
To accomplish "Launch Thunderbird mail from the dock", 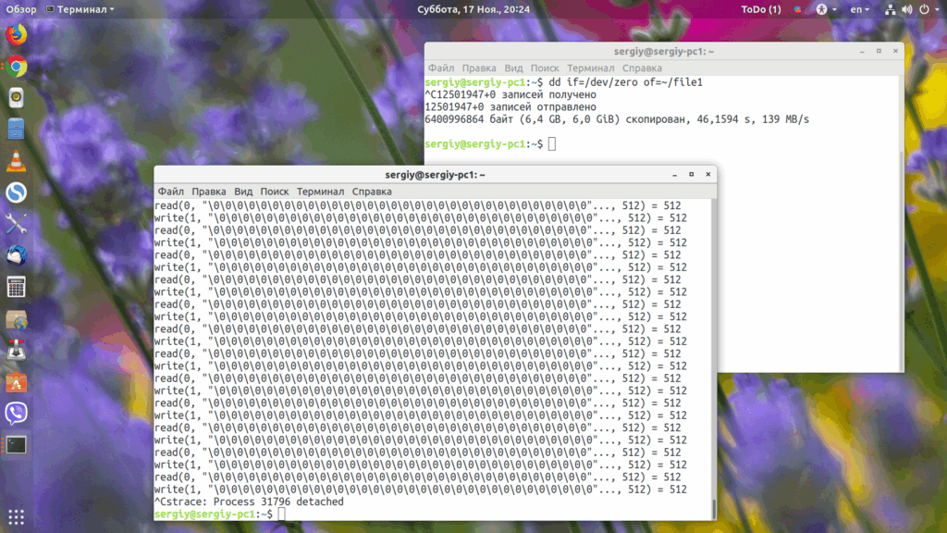I will (17, 255).
